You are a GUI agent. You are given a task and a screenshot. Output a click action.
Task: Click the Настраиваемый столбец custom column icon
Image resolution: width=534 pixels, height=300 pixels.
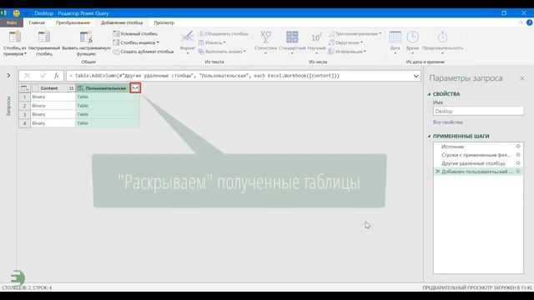44,37
